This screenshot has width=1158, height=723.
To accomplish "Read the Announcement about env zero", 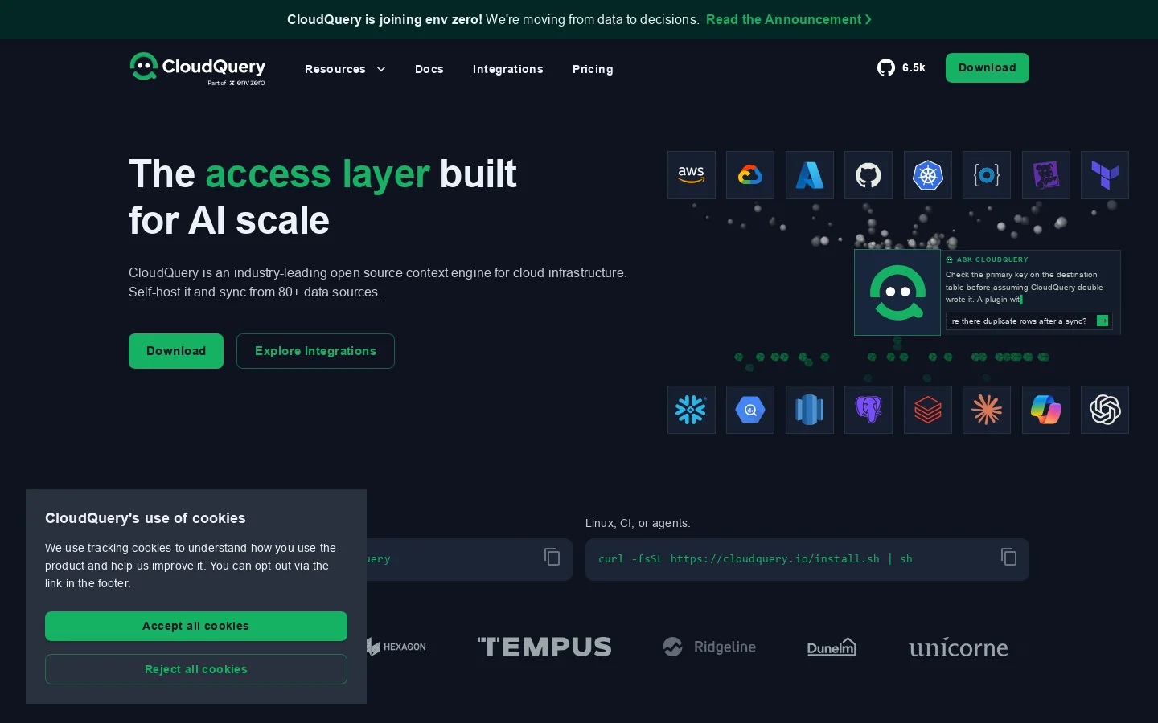I will click(789, 19).
